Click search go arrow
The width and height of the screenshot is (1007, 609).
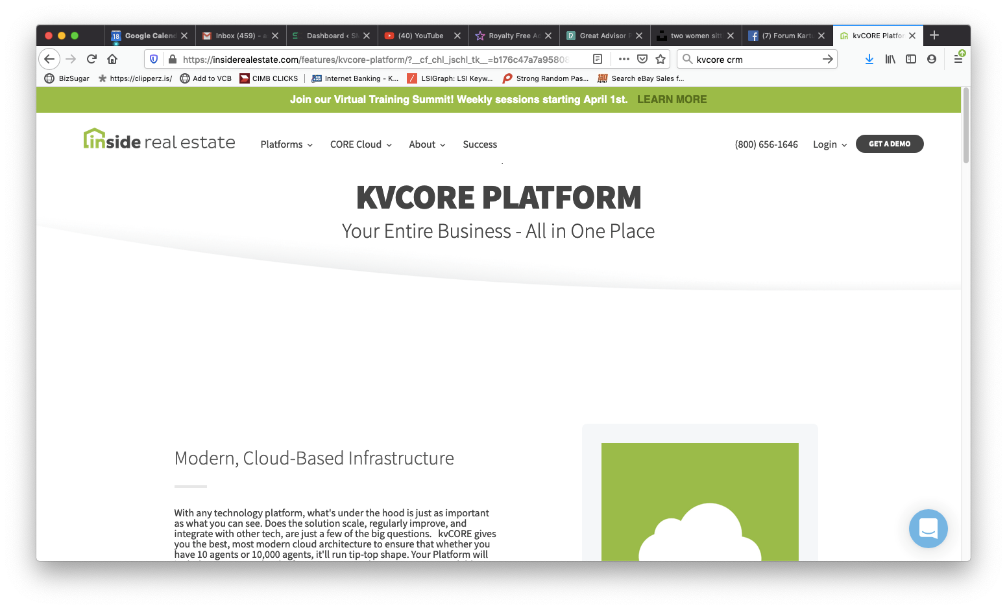pos(827,59)
